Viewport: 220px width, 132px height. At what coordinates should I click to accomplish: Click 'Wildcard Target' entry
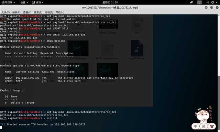(23, 103)
